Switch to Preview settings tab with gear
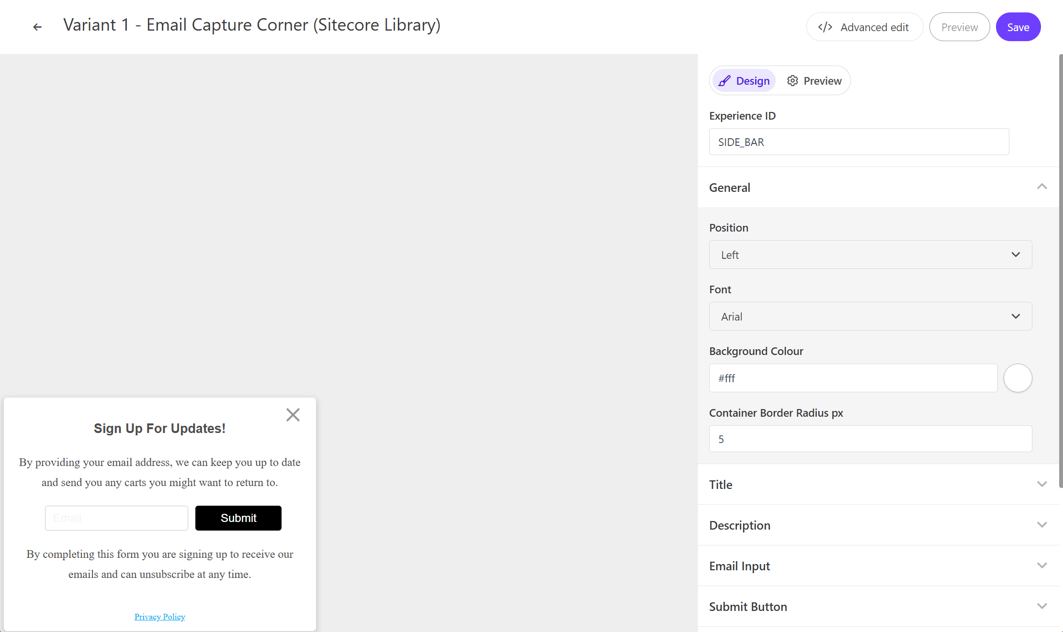 pyautogui.click(x=814, y=81)
